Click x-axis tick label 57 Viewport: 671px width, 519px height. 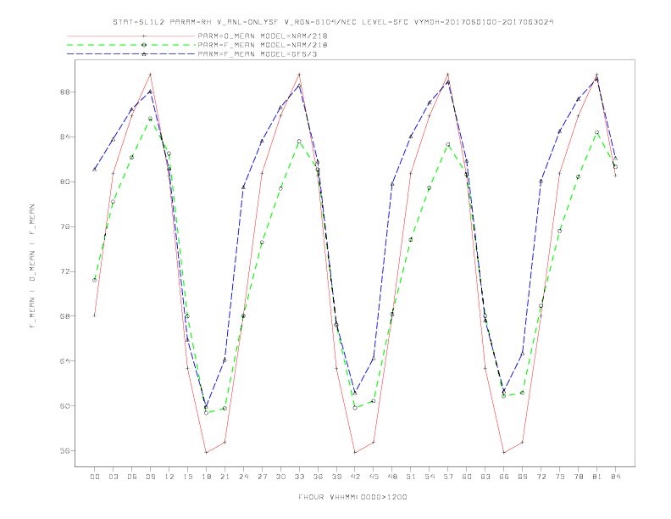point(448,477)
